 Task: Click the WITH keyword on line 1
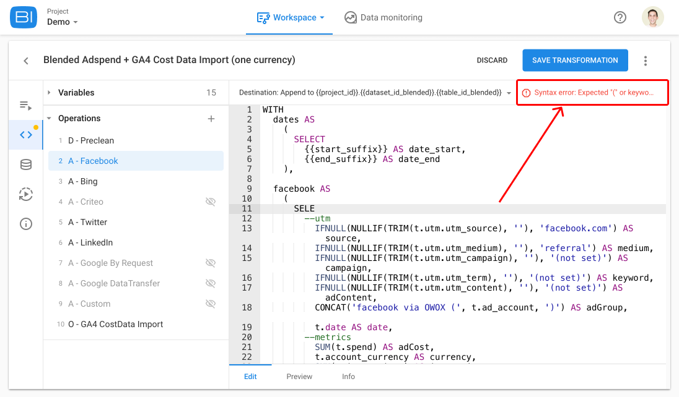tap(273, 109)
